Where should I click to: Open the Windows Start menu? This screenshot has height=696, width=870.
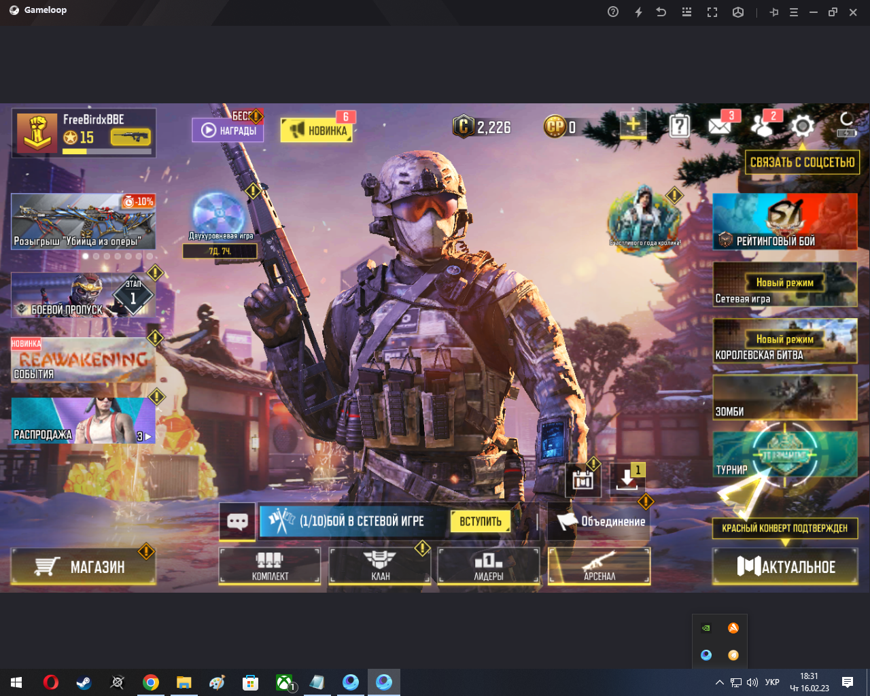pos(16,682)
